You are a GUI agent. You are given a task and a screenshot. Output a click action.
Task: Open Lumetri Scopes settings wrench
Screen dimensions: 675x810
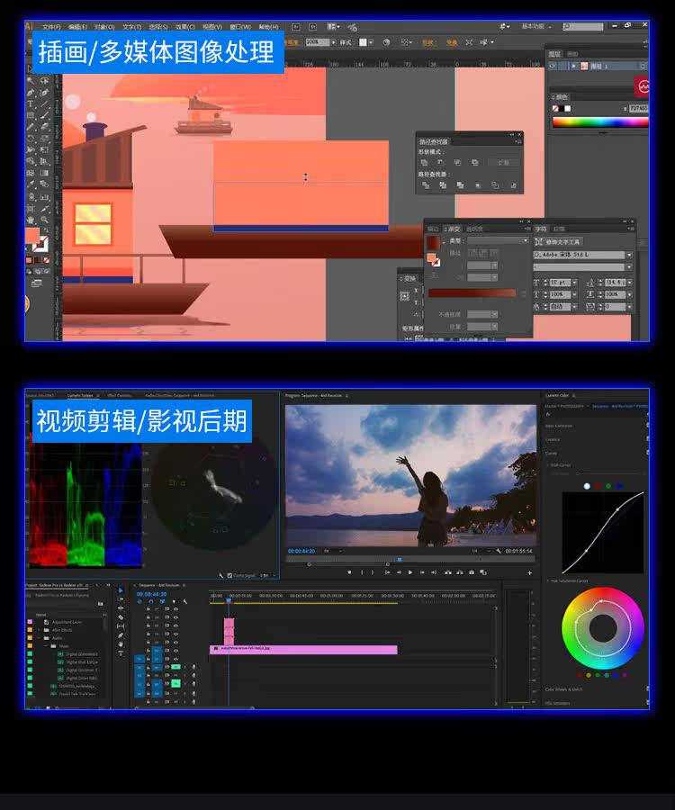pos(221,575)
